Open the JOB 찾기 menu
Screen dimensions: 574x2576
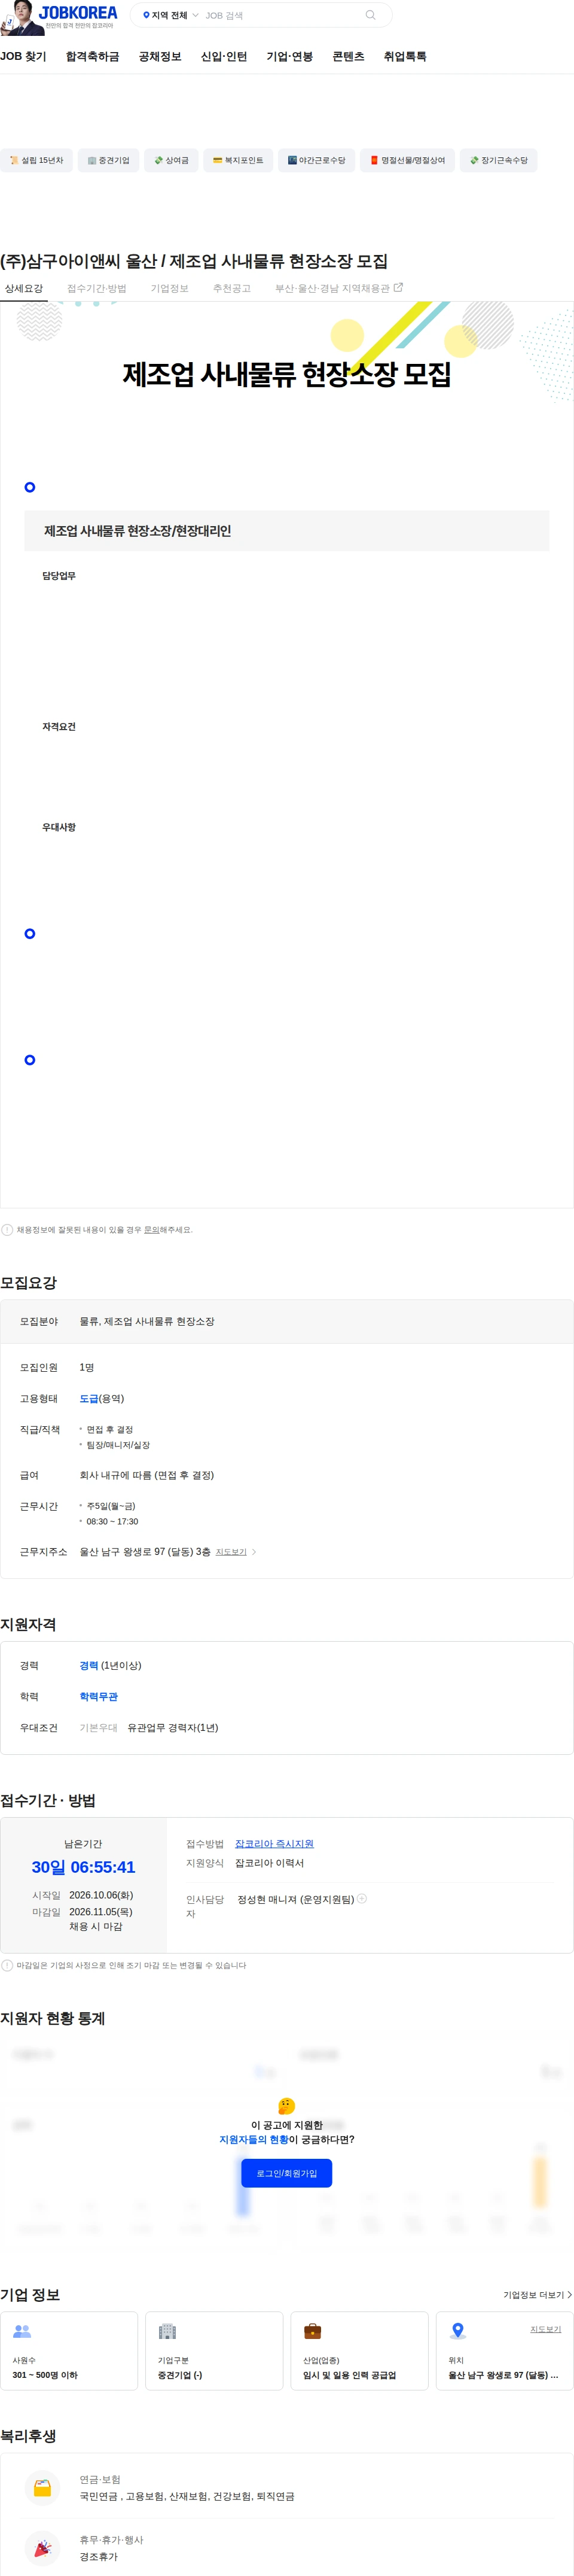click(23, 56)
